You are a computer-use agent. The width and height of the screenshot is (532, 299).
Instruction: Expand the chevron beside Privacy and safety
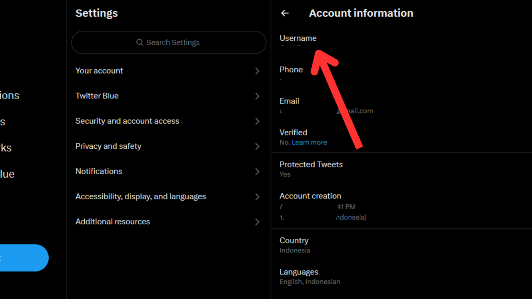point(257,146)
